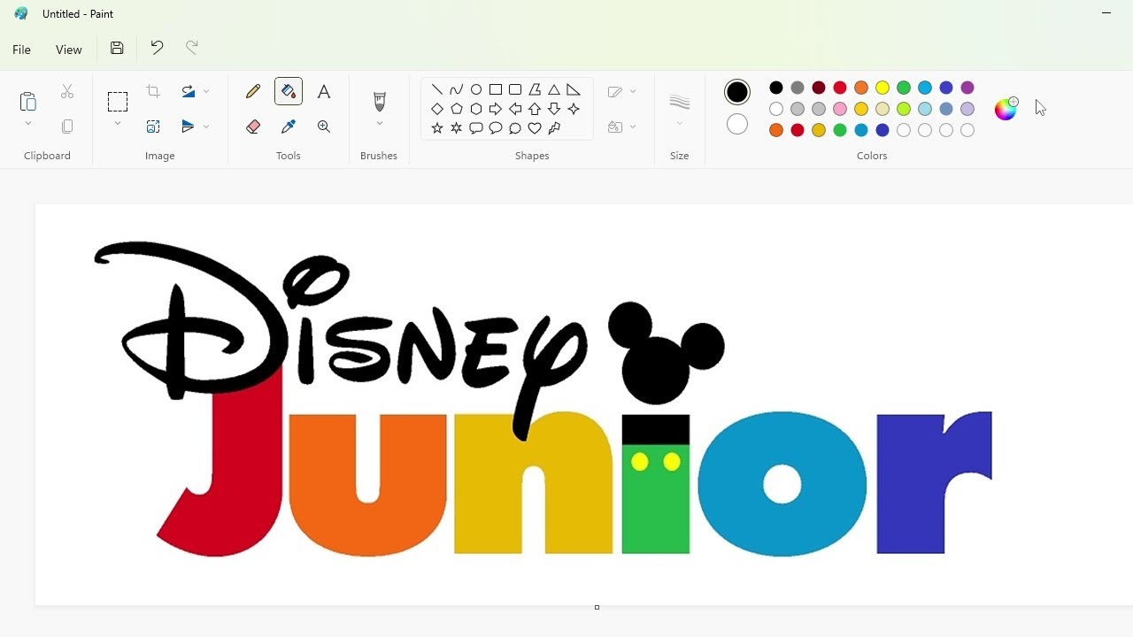
Task: Click the blue letter o on canvas
Action: click(x=782, y=484)
